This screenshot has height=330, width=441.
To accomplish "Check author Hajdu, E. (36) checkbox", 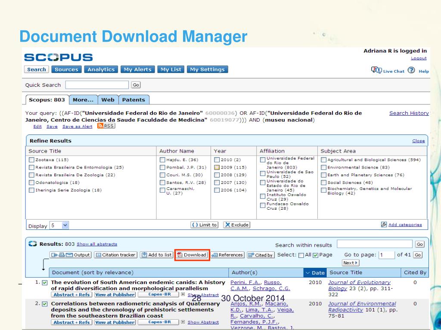I will pyautogui.click(x=162, y=160).
